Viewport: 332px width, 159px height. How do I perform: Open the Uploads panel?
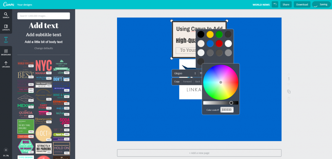coord(6,64)
